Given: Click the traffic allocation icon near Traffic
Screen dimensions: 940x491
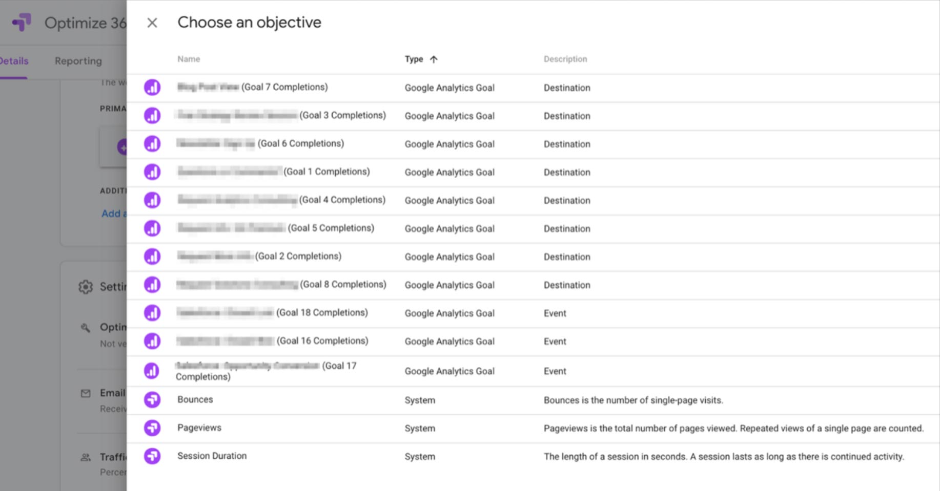Looking at the screenshot, I should point(85,457).
